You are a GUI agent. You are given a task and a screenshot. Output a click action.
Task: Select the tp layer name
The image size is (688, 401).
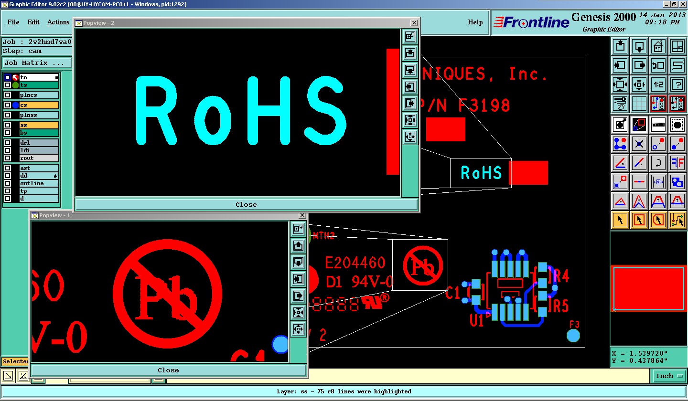39,191
